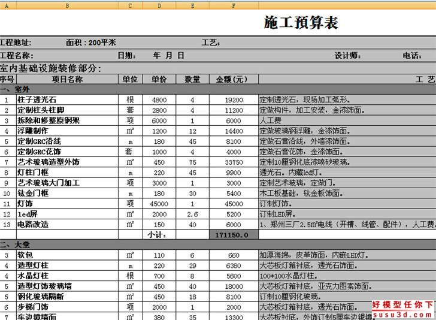Select column header D
Image resolution: width=436 pixels, height=320 pixels.
[159, 5]
